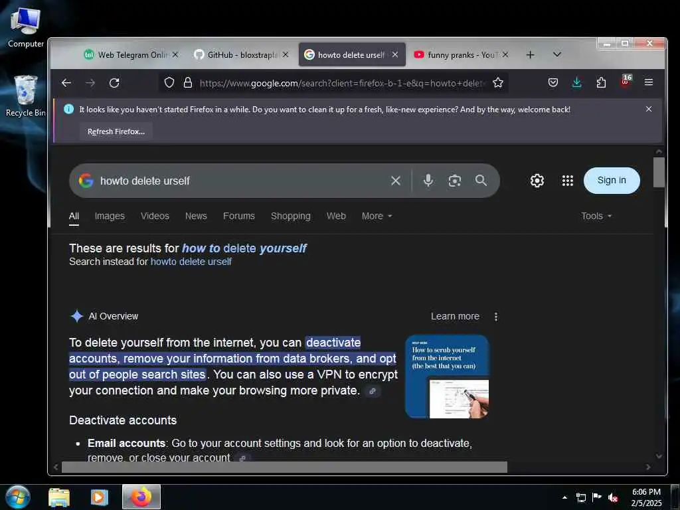Expand the list all tabs chevron
This screenshot has height=510, width=680.
tap(557, 54)
